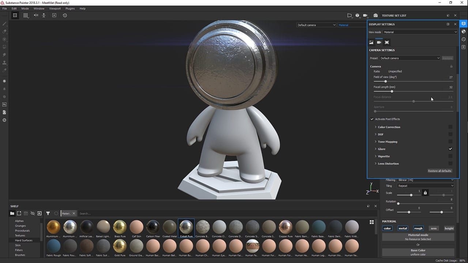Screen dimensions: 468x263
Task: Toggle the color channel button
Action: [x=387, y=228]
